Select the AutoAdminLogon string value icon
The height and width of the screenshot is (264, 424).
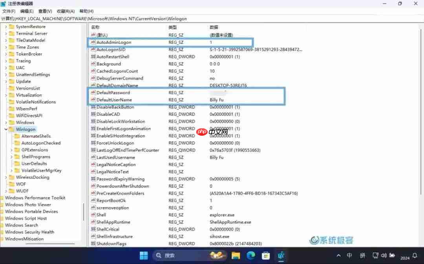tap(93, 42)
